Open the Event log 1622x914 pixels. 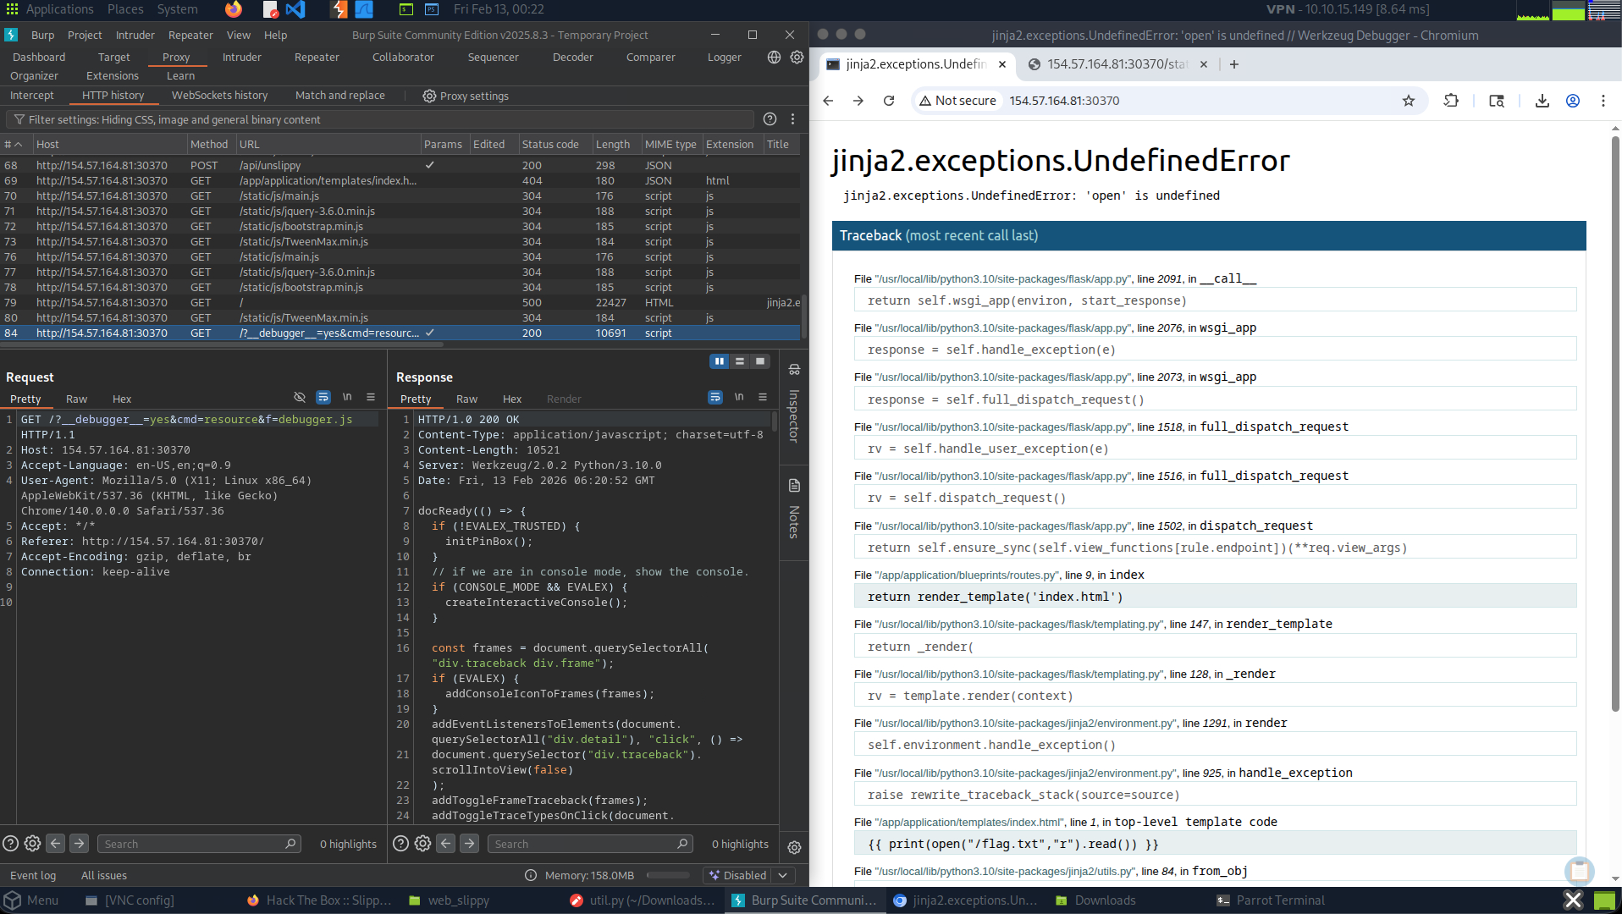(33, 875)
